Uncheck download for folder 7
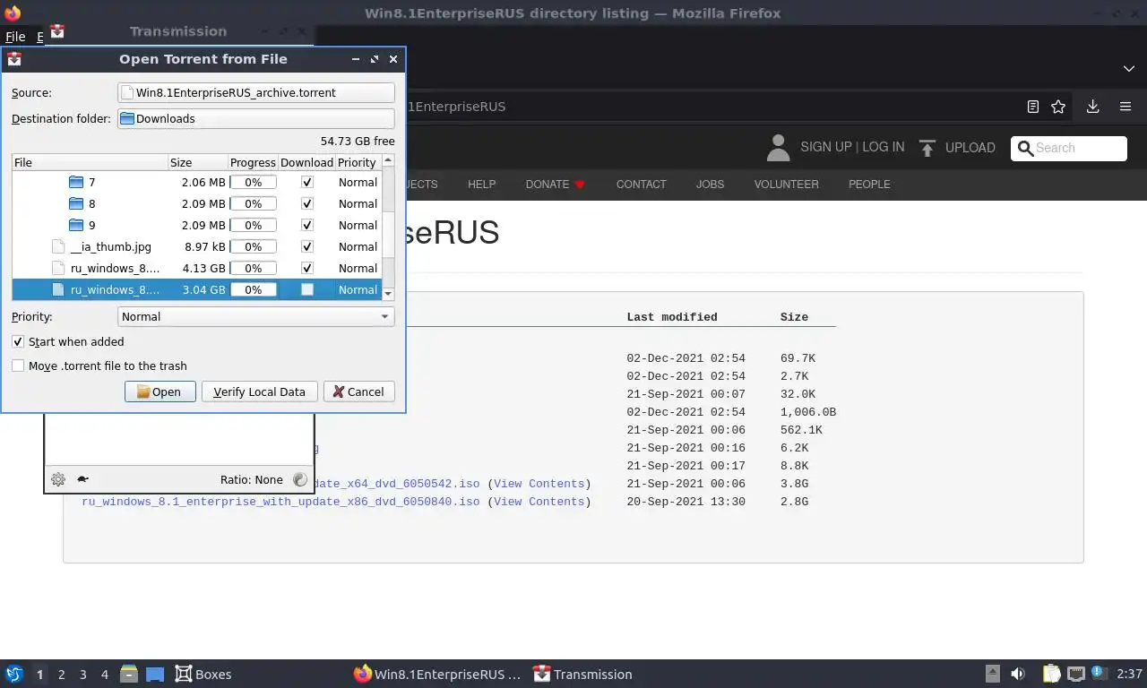1147x688 pixels. tap(307, 182)
